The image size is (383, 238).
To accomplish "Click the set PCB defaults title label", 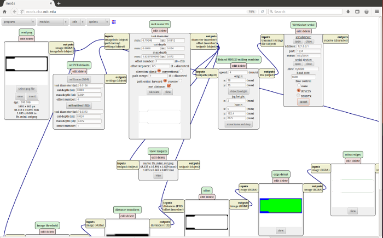I will 79,65.
